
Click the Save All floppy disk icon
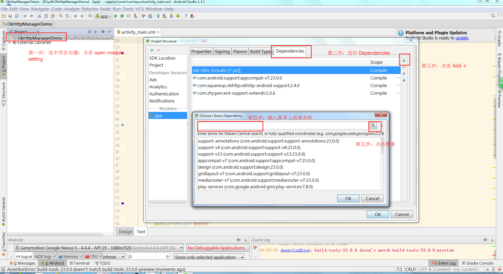[10, 16]
